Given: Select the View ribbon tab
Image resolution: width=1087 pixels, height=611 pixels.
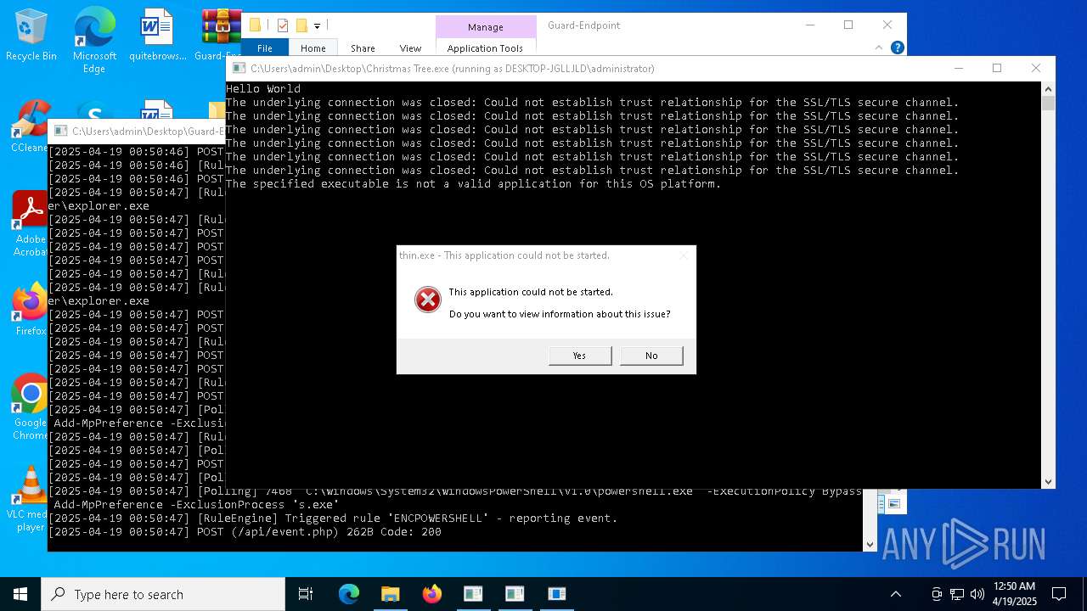Looking at the screenshot, I should (x=410, y=48).
